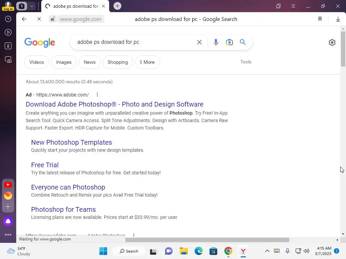Switch to Videos results tab

click(36, 62)
